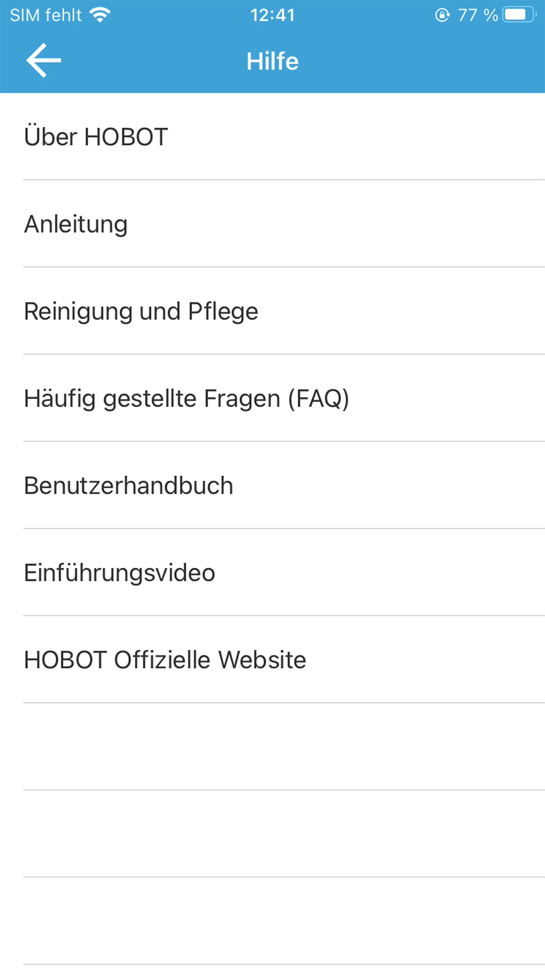Image resolution: width=545 pixels, height=969 pixels.
Task: Play the 'Einführungsvideo'
Action: tap(119, 573)
